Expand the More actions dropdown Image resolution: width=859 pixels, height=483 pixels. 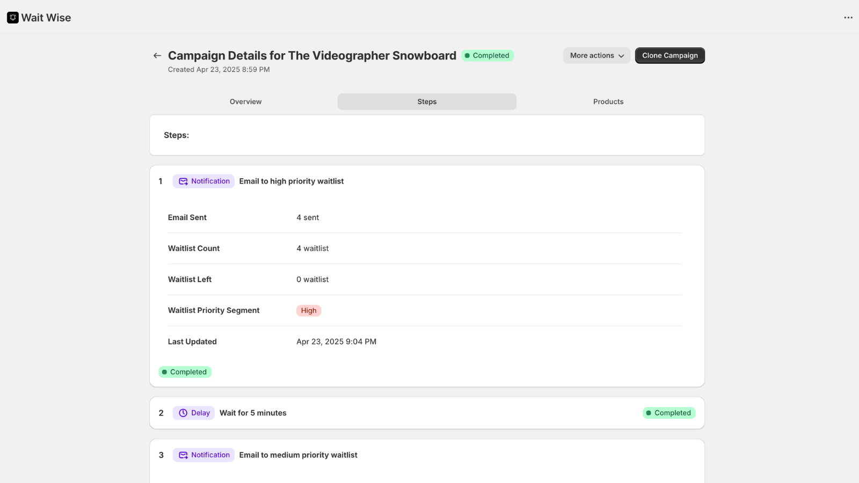pos(596,55)
